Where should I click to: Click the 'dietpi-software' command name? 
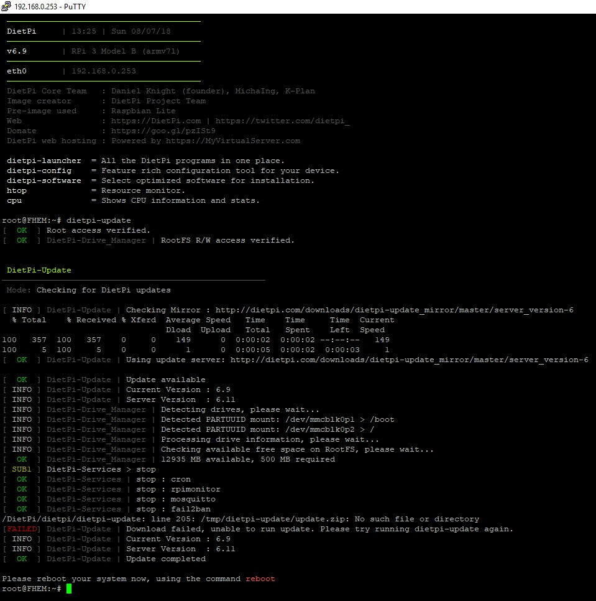coord(44,181)
